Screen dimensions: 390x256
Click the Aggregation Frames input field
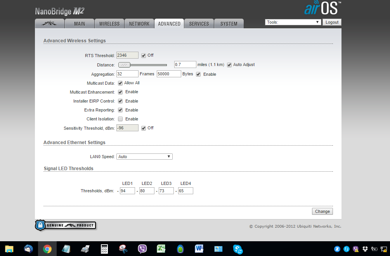tap(127, 74)
